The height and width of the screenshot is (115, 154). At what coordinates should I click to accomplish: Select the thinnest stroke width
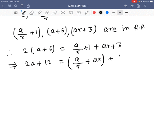click(114, 12)
